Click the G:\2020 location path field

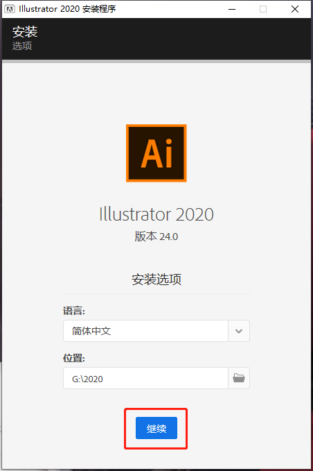pos(145,378)
